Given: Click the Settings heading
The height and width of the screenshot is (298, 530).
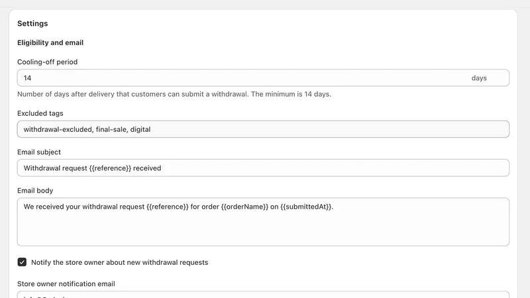Looking at the screenshot, I should (32, 24).
